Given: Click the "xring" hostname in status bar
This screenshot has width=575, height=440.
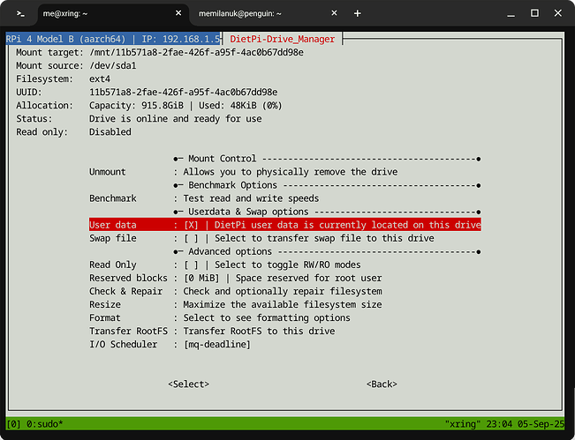Looking at the screenshot, I should point(463,424).
